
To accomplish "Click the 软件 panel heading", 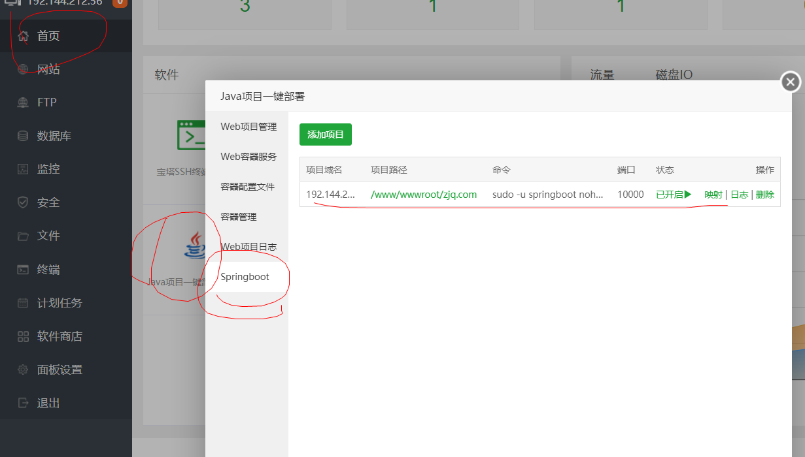I will click(167, 75).
